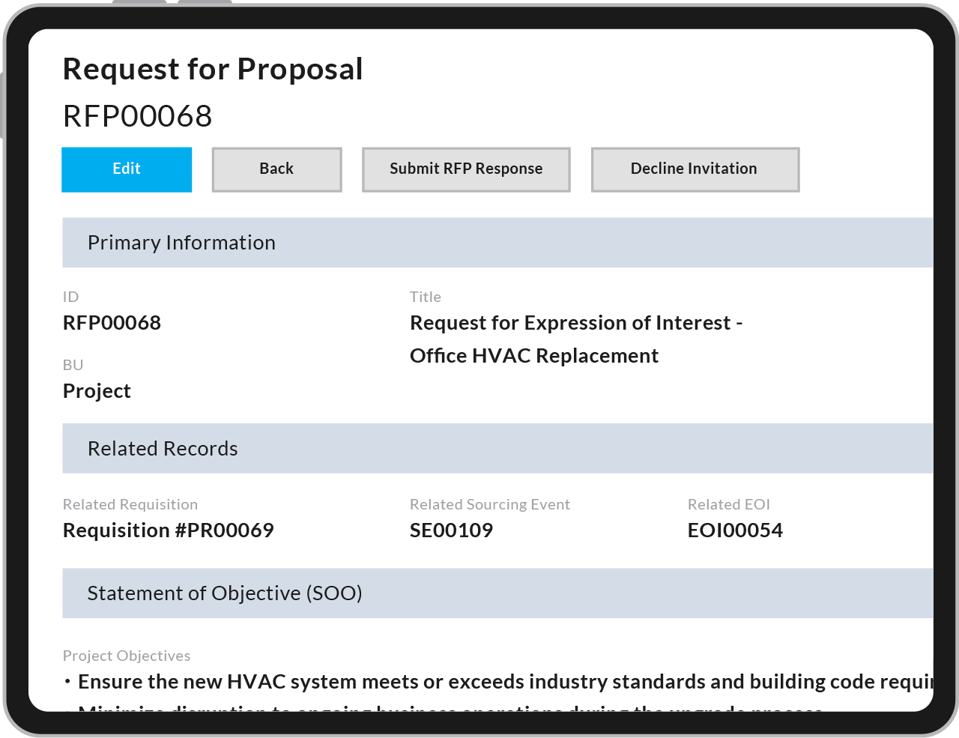Viewport: 959px width, 738px height.
Task: Click the RFP00068 subtitle under the heading
Action: click(137, 116)
